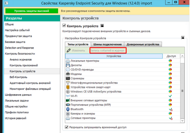Toggle the lock beside Контроль устройств heading
Screen dimensions: 190x133
(x=102, y=26)
